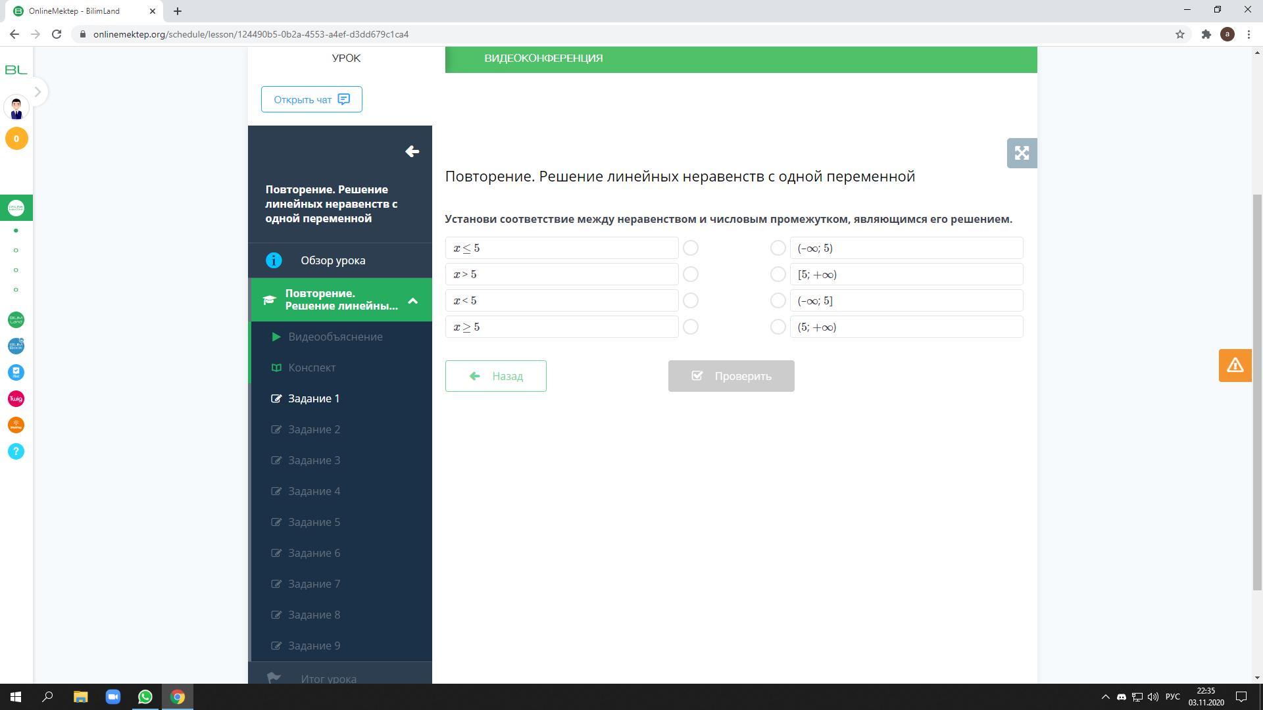Open Задание 2 in the lesson menu
The height and width of the screenshot is (710, 1263).
tap(314, 429)
